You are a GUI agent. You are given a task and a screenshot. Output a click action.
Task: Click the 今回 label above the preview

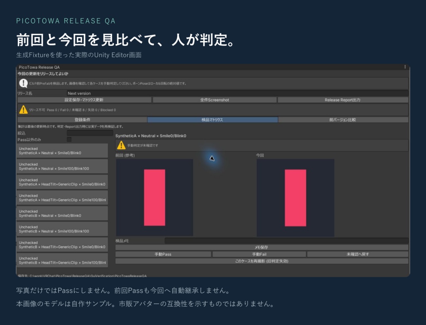(260, 155)
